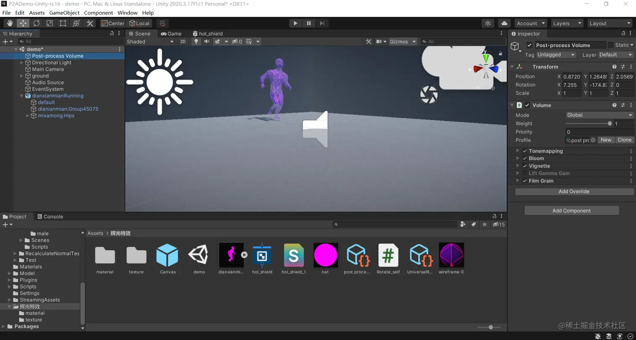Open the GameObject menu

[x=64, y=13]
